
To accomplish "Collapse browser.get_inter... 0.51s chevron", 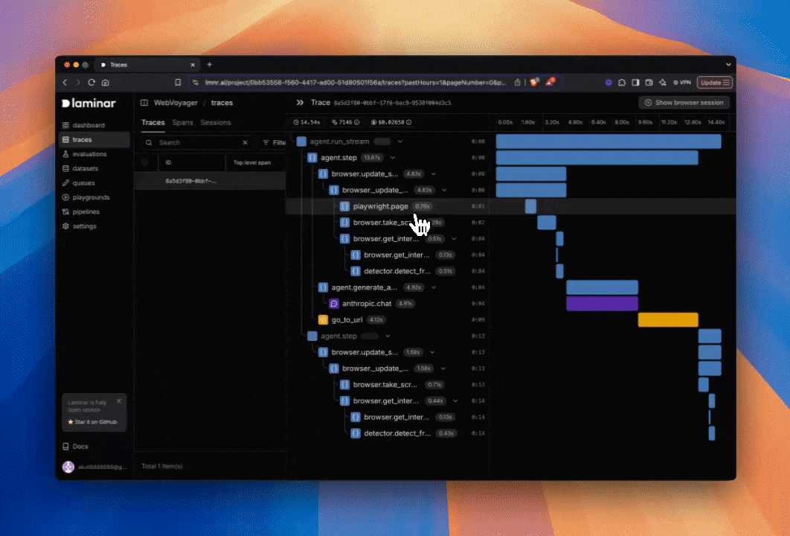I will pos(454,239).
